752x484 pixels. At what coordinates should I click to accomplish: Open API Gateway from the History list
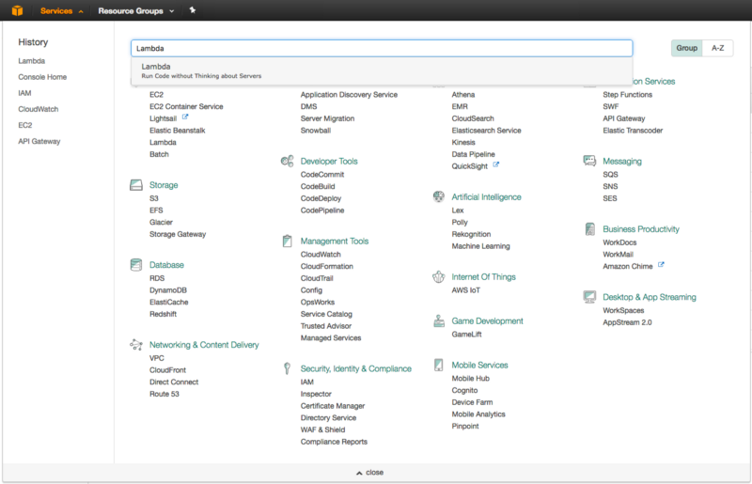pos(39,142)
